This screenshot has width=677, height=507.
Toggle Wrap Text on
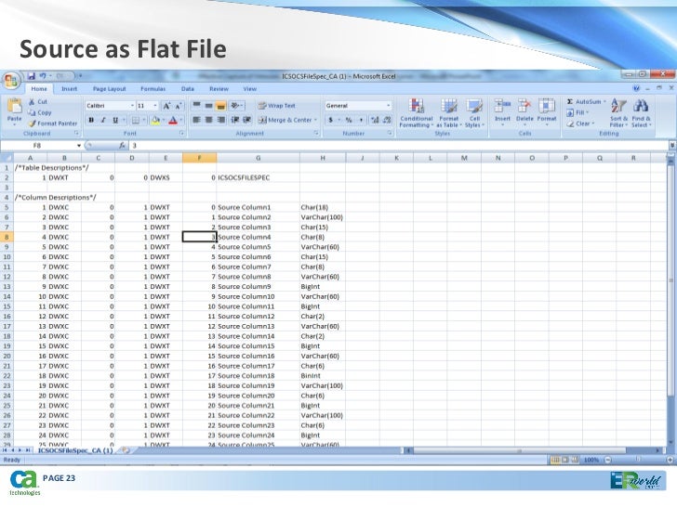tap(276, 106)
